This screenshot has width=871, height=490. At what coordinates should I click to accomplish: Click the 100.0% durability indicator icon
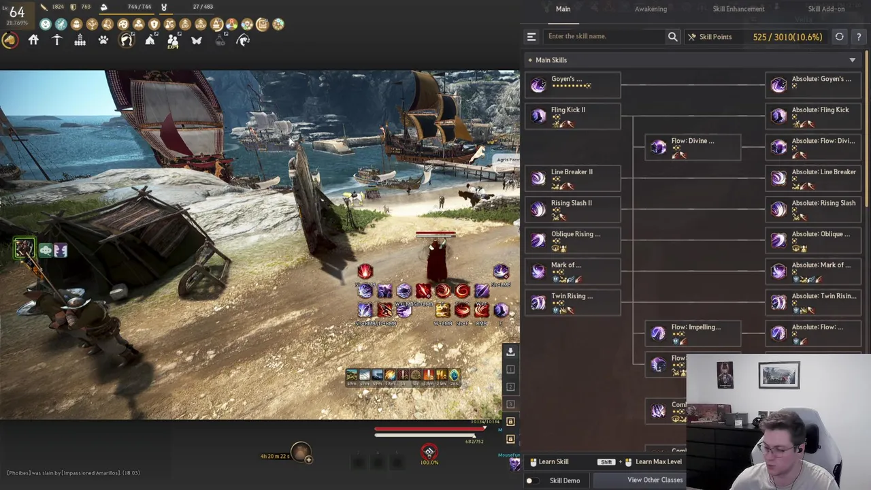[x=429, y=452]
